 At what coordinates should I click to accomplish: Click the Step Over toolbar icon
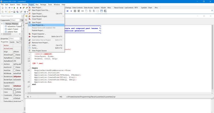(x=27, y=8)
